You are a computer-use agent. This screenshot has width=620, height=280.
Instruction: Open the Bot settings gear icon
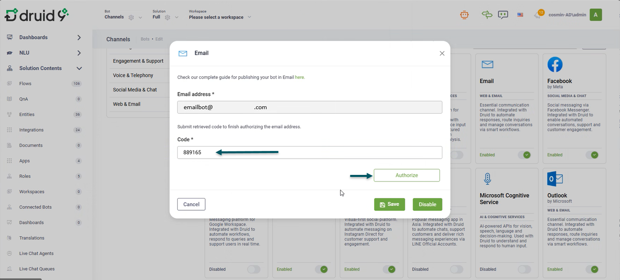(x=131, y=17)
